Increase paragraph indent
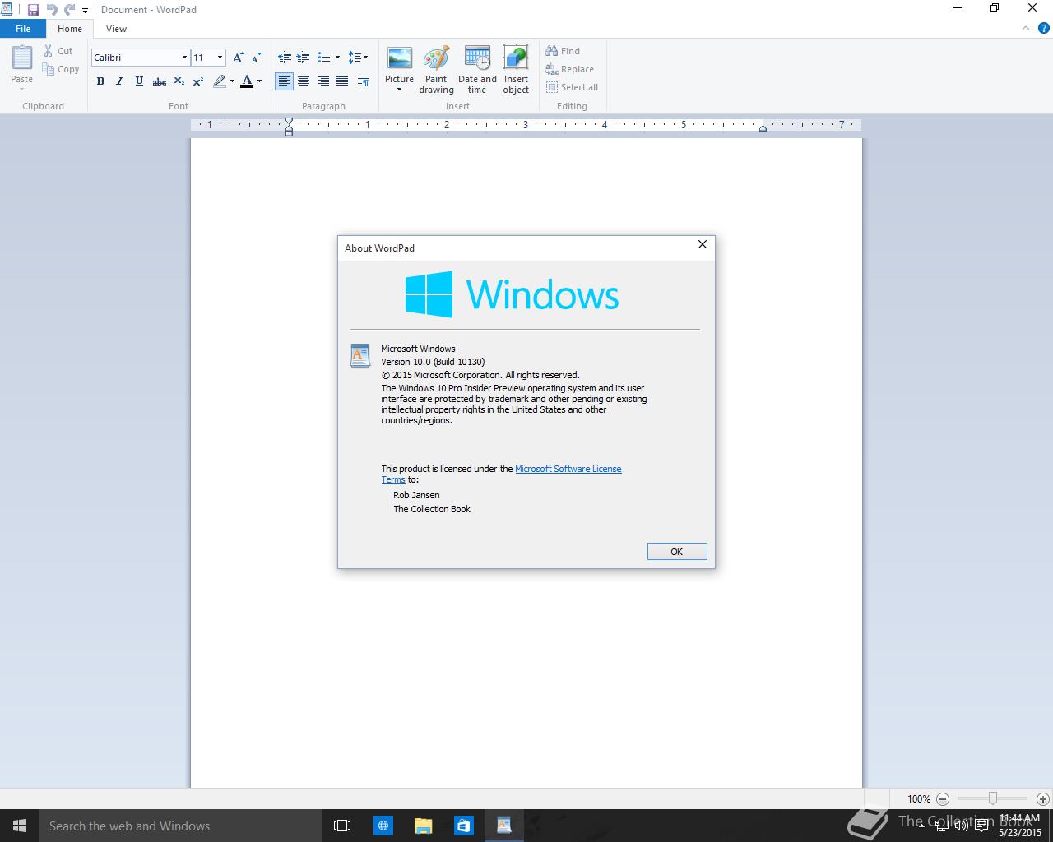The image size is (1053, 842). point(304,58)
